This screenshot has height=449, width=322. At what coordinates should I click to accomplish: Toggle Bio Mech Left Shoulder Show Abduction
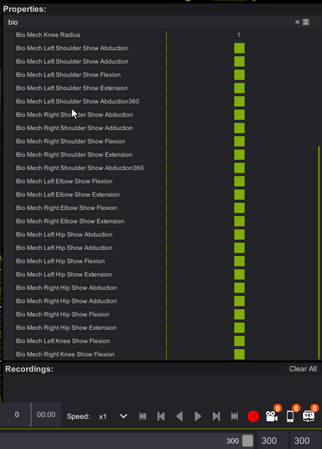239,48
